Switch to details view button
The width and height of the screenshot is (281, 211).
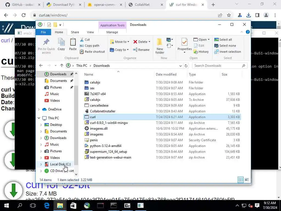click(241, 180)
